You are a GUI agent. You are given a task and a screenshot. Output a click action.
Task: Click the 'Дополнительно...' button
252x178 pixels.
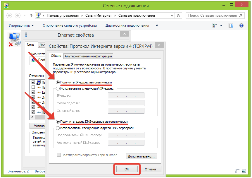pyautogui.click(x=141, y=156)
